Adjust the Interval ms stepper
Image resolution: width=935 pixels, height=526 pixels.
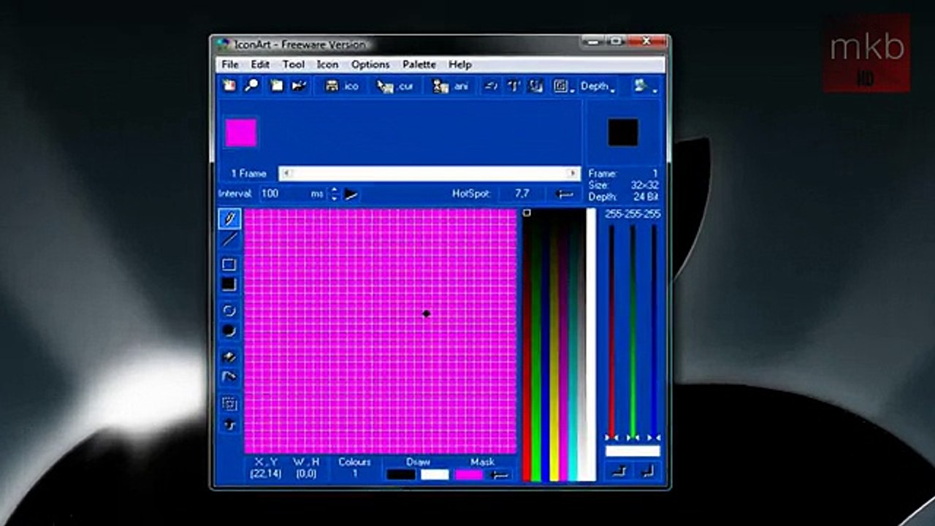(334, 194)
